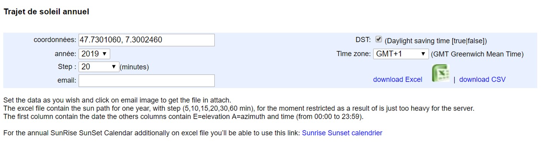The height and width of the screenshot is (144, 543).
Task: Open the Sunrise Sunset calendrier link
Action: pyautogui.click(x=342, y=133)
